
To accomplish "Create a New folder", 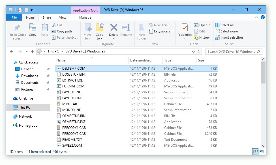I will click(142, 32).
